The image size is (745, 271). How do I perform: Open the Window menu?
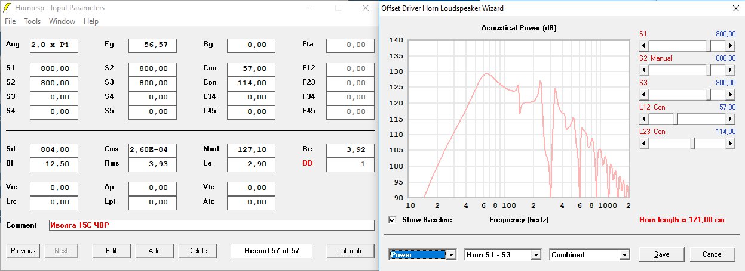[x=62, y=21]
